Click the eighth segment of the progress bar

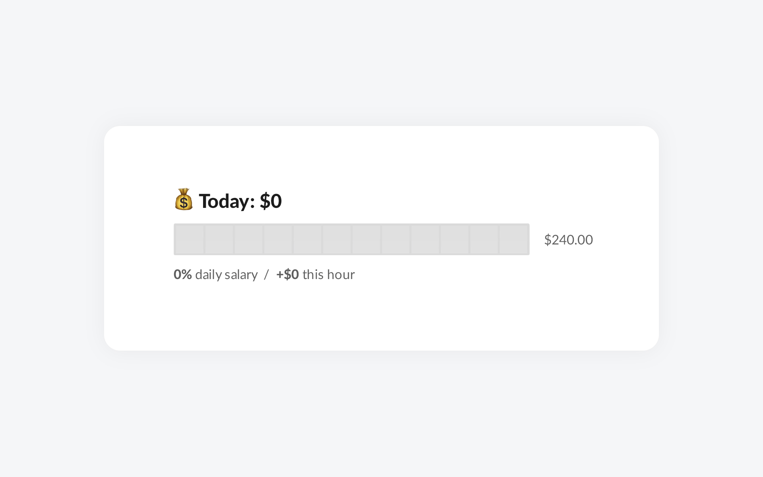pyautogui.click(x=395, y=239)
